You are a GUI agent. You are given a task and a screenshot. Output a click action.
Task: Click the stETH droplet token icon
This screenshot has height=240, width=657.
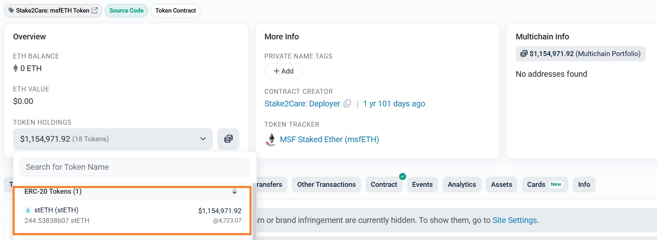[x=28, y=210]
